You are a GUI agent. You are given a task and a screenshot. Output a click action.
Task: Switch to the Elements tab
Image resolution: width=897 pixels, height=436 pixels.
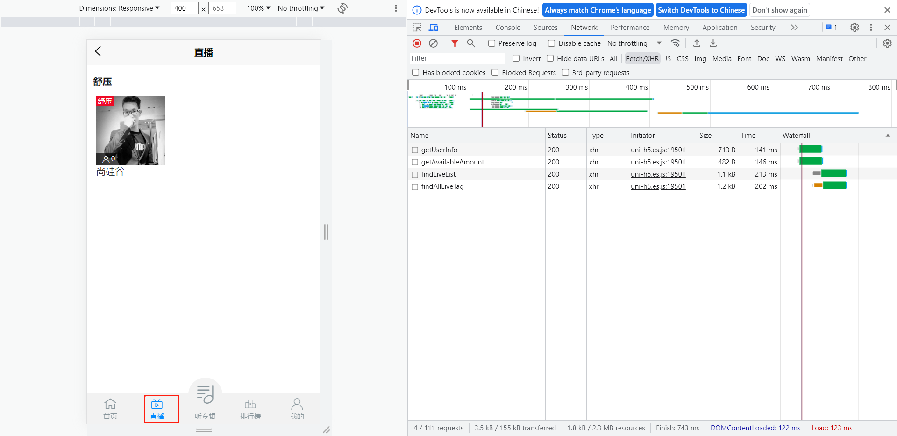468,28
